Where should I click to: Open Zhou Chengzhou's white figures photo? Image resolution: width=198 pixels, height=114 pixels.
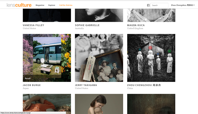151,58
